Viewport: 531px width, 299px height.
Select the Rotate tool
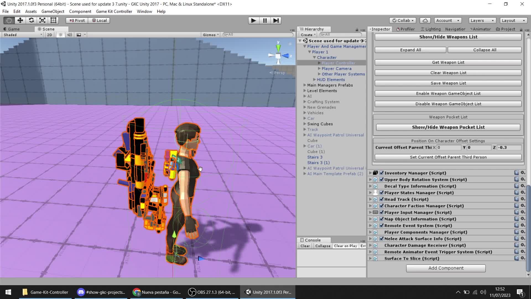tap(31, 20)
